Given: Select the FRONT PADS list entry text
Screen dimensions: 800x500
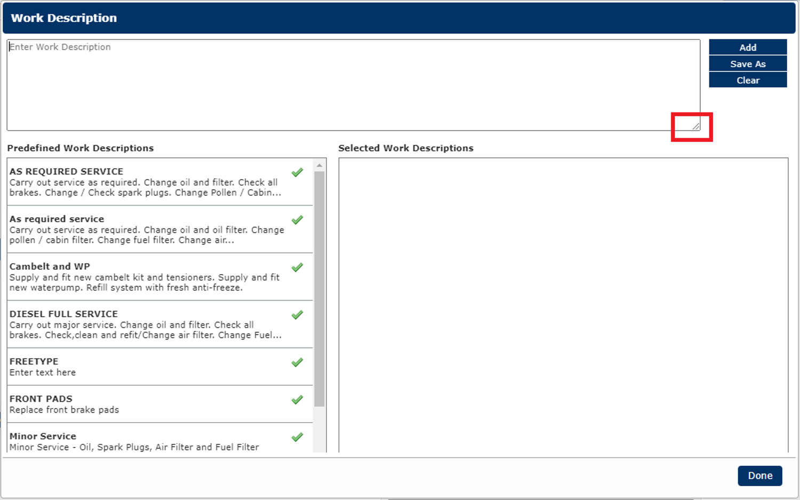Looking at the screenshot, I should 64,404.
